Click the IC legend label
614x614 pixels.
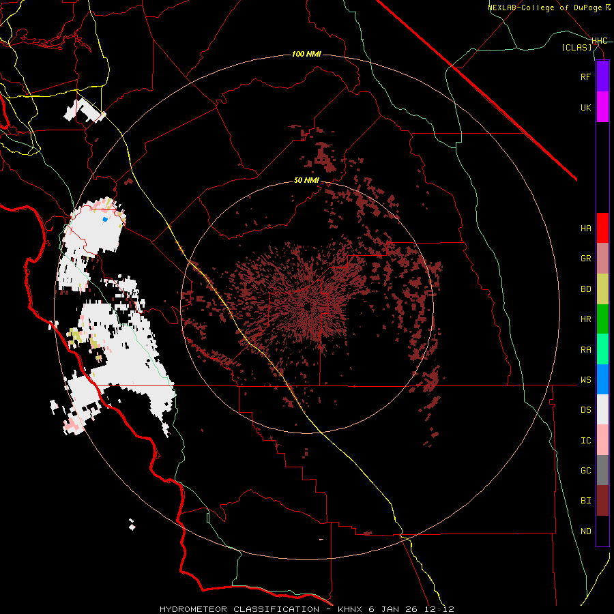585,441
